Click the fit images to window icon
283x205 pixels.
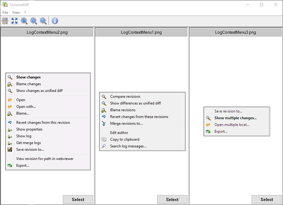[x=14, y=21]
